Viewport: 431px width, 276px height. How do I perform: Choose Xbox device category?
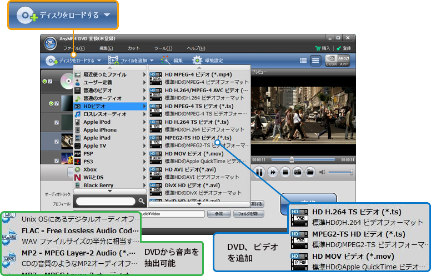pyautogui.click(x=110, y=169)
